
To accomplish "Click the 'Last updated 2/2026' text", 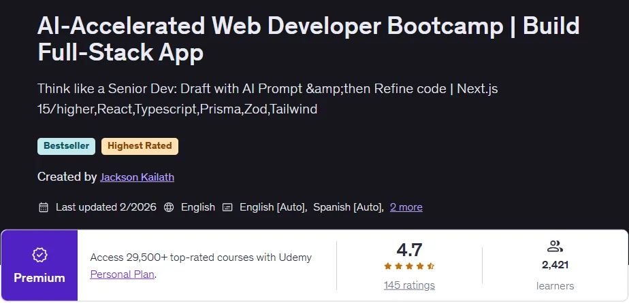I will (x=106, y=207).
